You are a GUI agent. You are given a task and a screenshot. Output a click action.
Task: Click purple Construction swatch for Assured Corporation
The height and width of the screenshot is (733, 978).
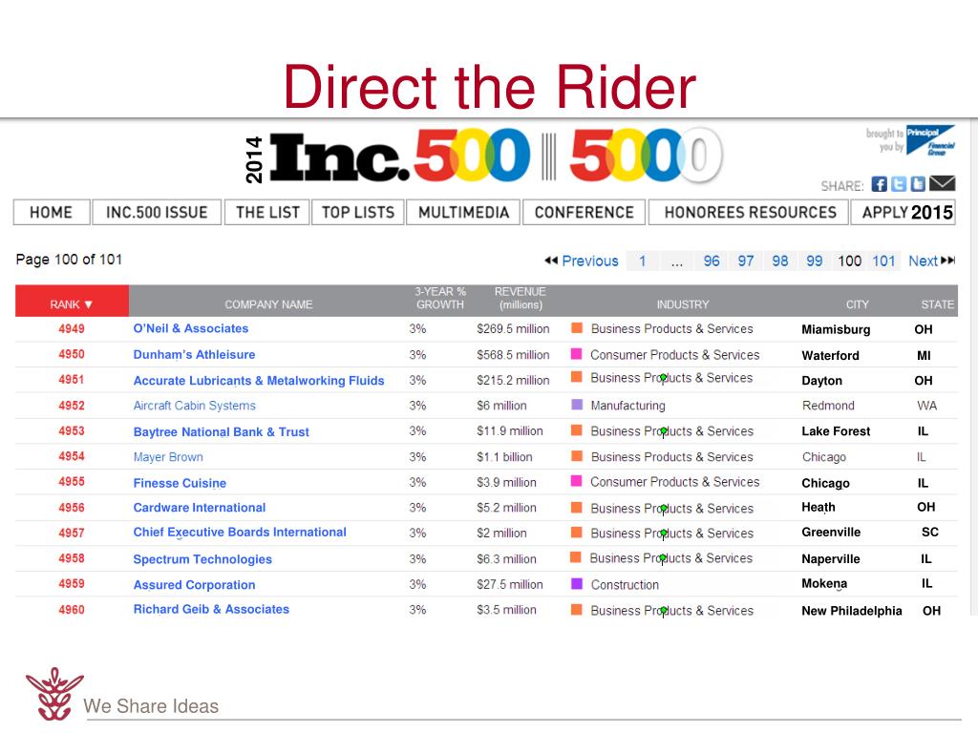(x=577, y=584)
